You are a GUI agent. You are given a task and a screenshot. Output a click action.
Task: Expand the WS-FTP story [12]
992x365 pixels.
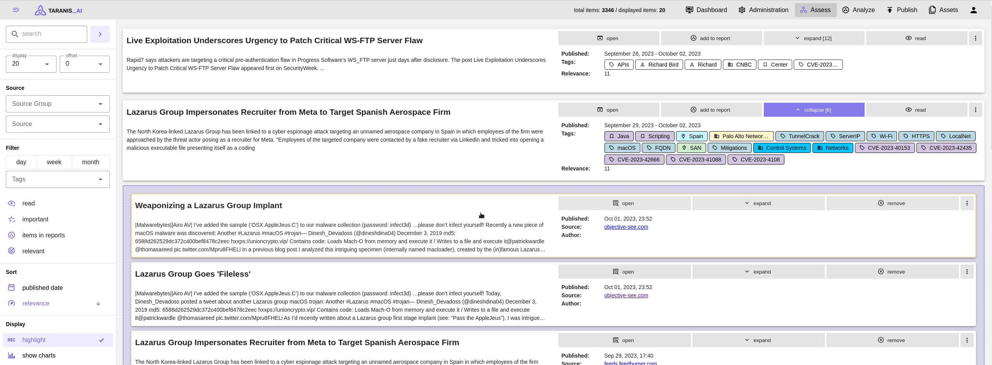click(x=814, y=38)
